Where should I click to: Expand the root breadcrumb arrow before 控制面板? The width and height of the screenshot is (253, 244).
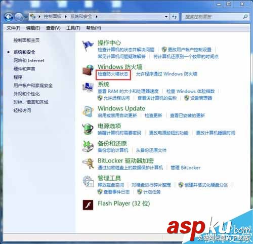[39, 17]
